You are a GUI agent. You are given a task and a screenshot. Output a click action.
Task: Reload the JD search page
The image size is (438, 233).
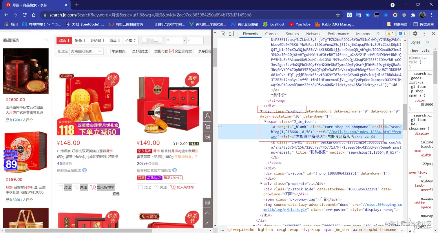(25, 15)
